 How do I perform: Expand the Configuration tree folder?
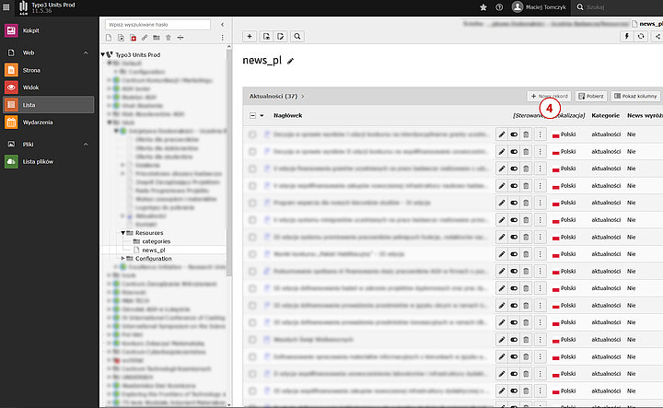[124, 259]
